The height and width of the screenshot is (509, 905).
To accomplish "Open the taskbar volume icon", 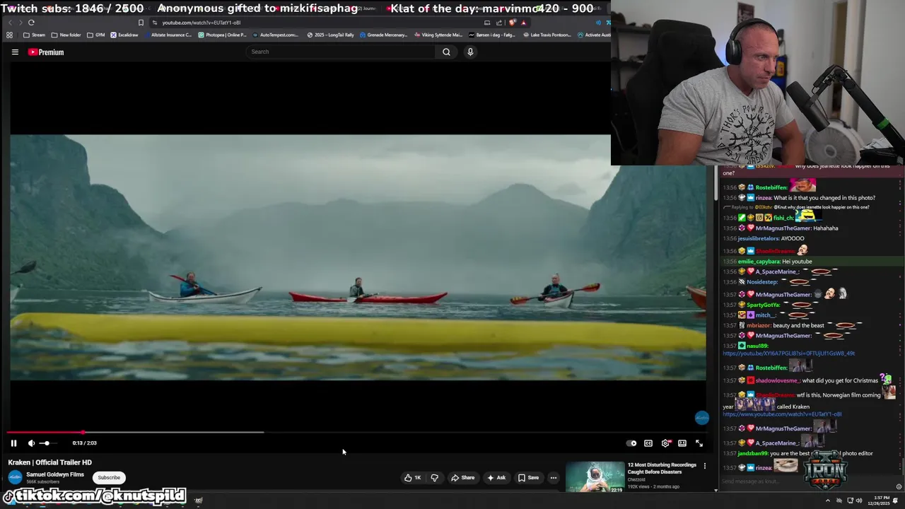I will [859, 501].
